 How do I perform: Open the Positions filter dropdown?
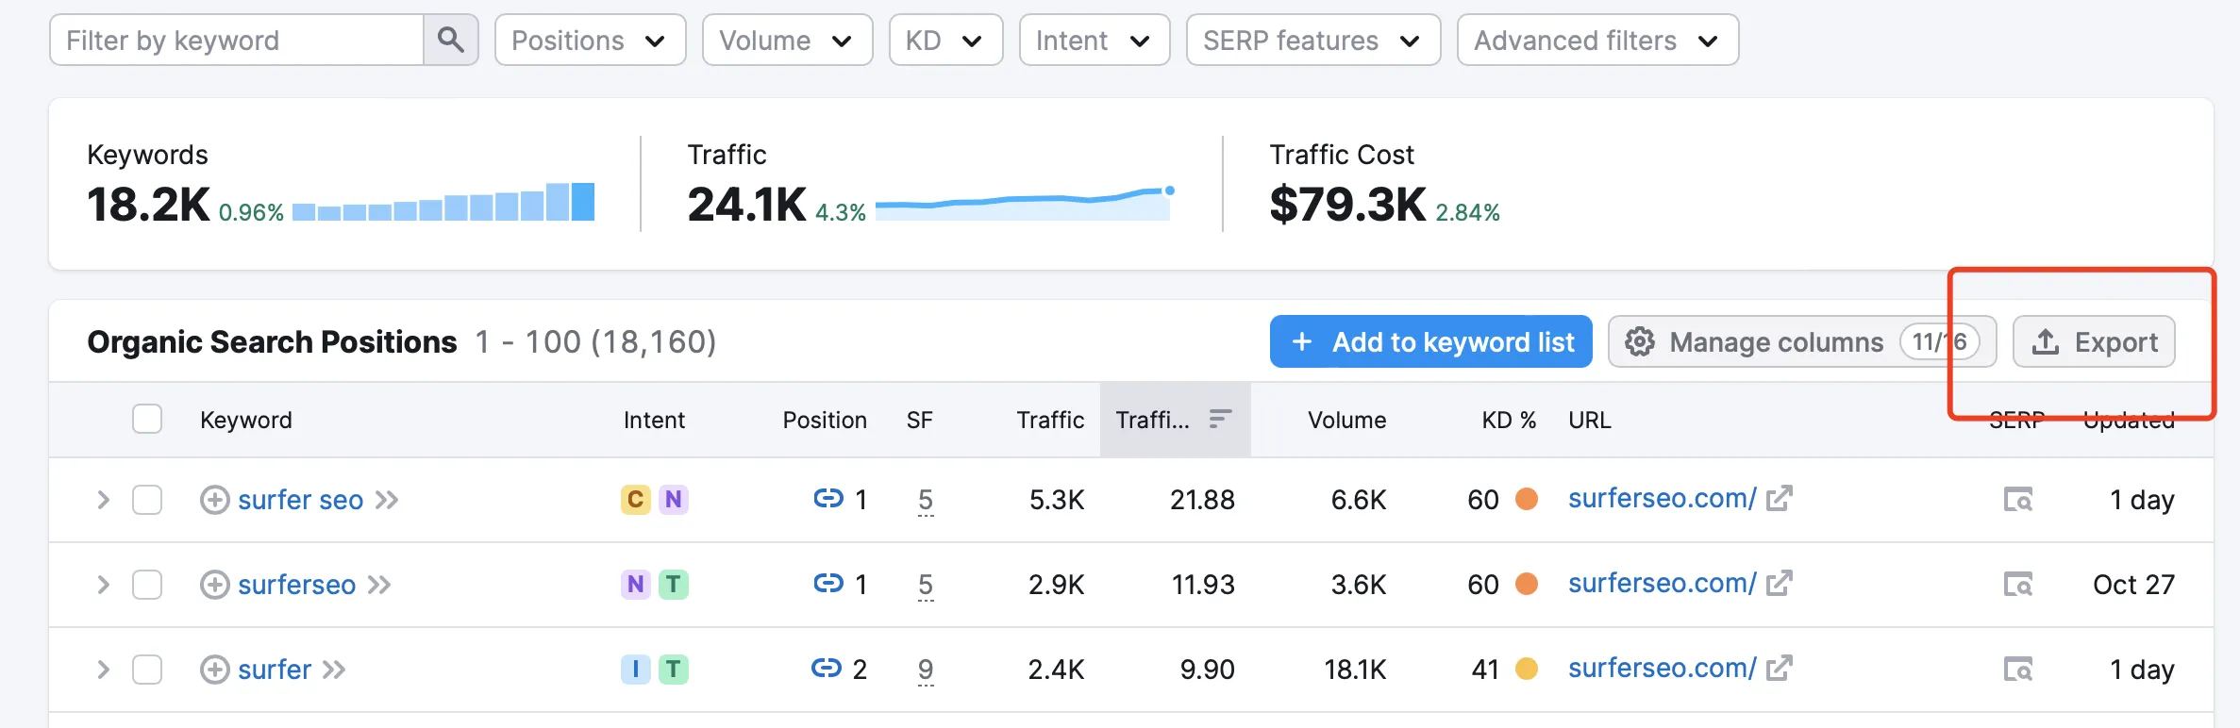(590, 40)
